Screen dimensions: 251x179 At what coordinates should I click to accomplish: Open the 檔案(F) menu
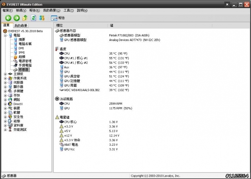[8, 11]
